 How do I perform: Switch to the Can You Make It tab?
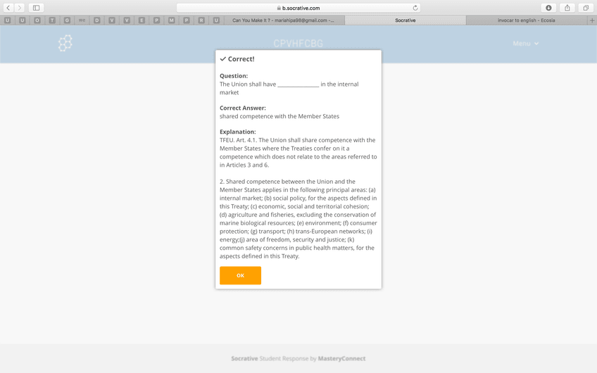[284, 20]
